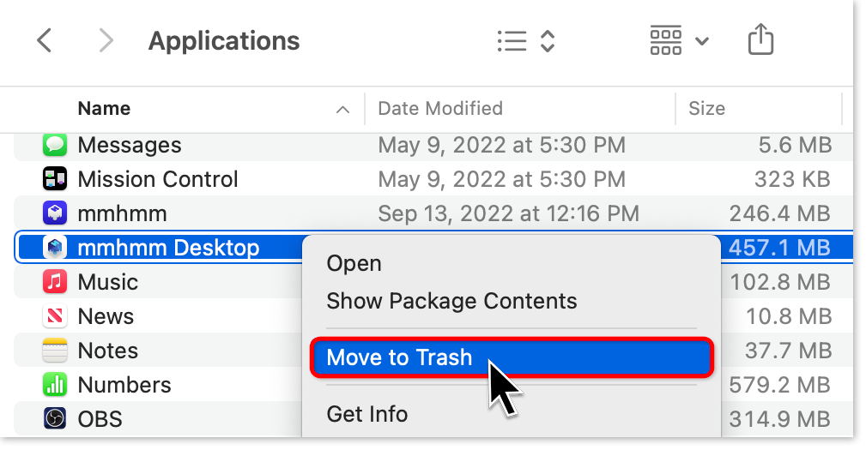
Task: Click size value 457.1 MB
Action: [779, 248]
